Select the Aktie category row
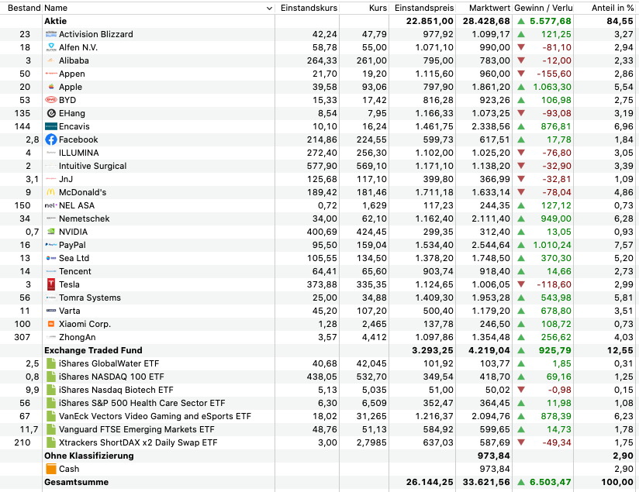 (319, 21)
